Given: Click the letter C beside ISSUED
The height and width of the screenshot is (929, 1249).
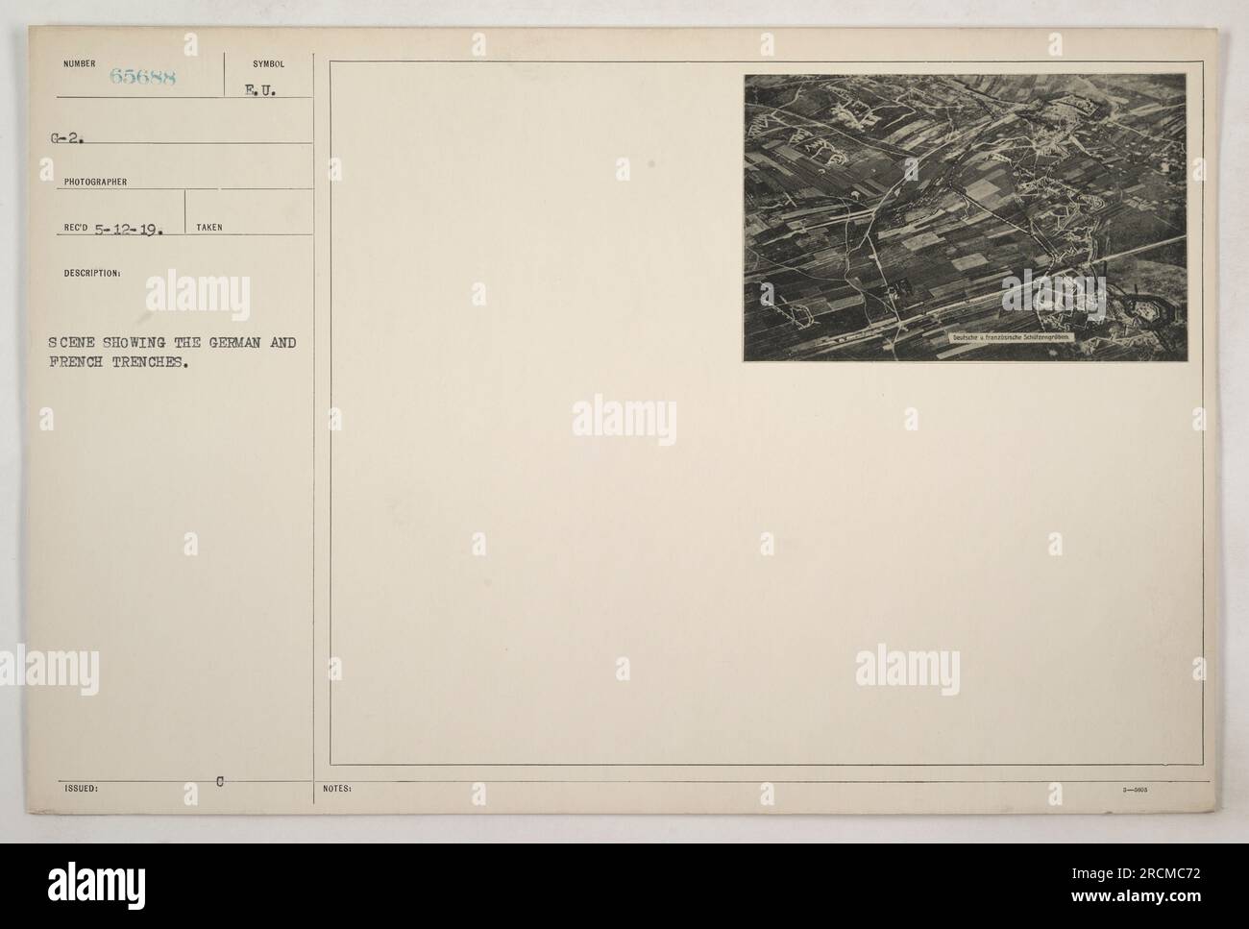Looking at the screenshot, I should [x=221, y=782].
